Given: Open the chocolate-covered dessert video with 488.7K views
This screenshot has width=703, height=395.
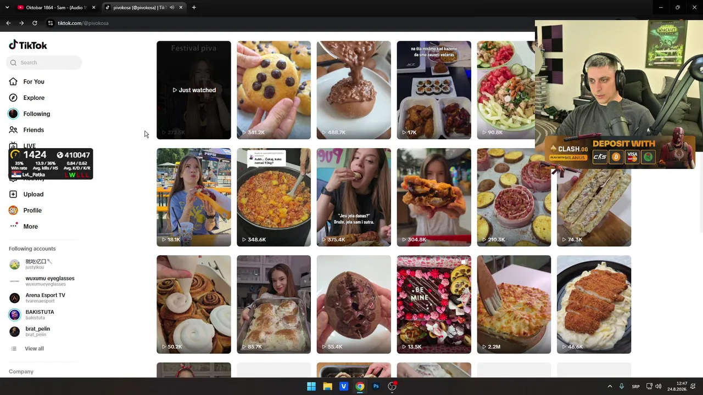Looking at the screenshot, I should coord(354,90).
